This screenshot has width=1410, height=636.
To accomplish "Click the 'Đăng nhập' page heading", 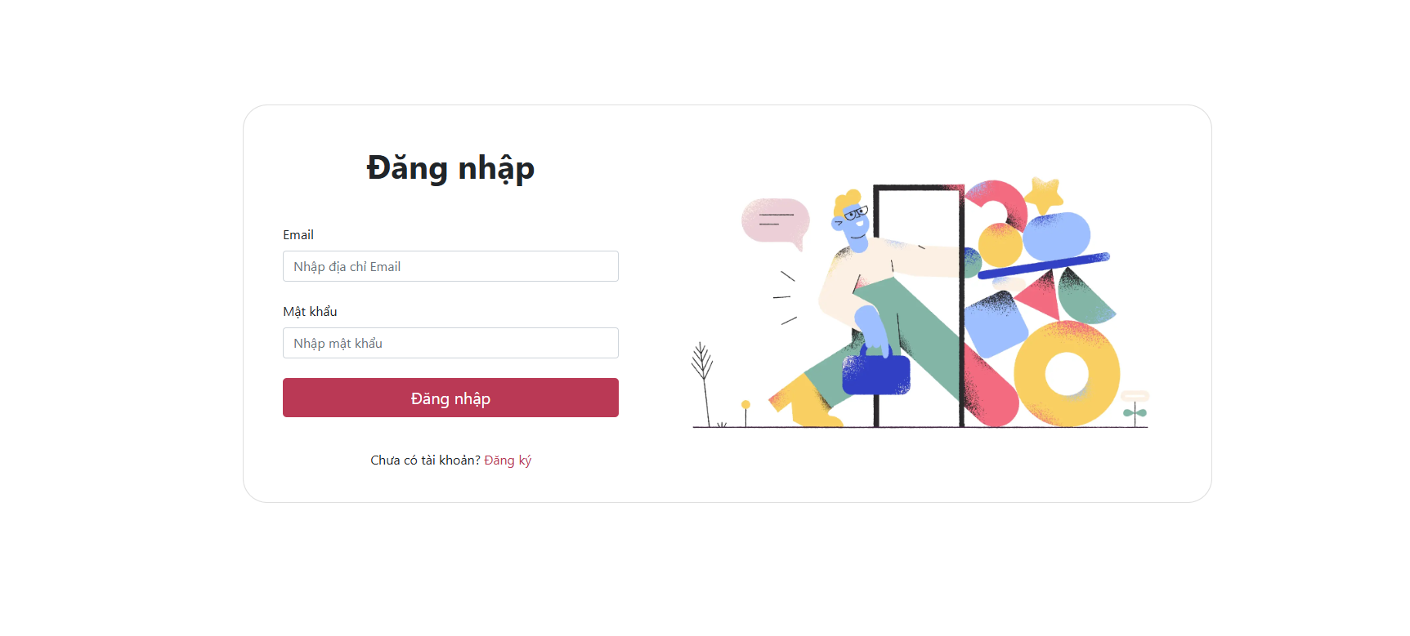I will point(450,168).
